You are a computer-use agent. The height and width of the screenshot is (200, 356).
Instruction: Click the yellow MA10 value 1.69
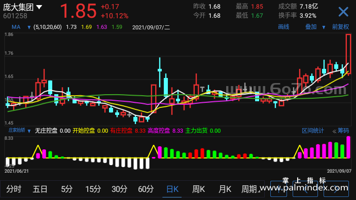coord(87,27)
